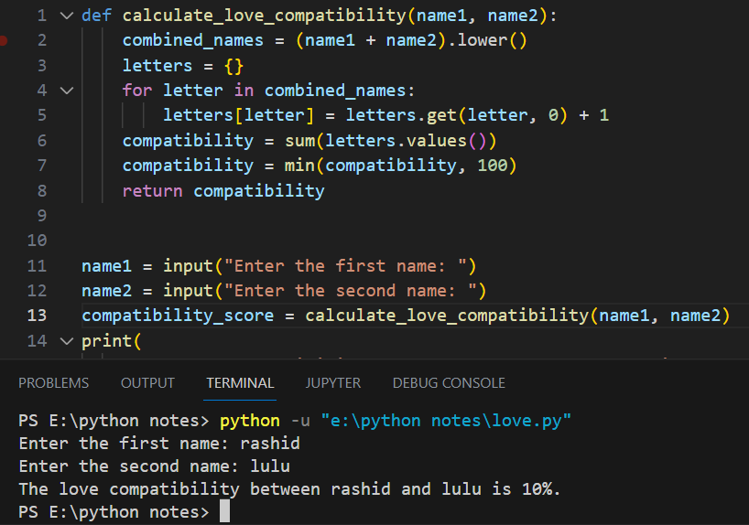This screenshot has width=749, height=525.
Task: Remove the breakpoint dot on line 2
Action: coord(3,40)
